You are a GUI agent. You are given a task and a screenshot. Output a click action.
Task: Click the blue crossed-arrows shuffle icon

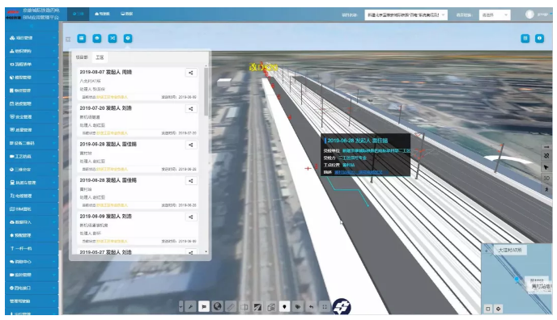coord(113,38)
